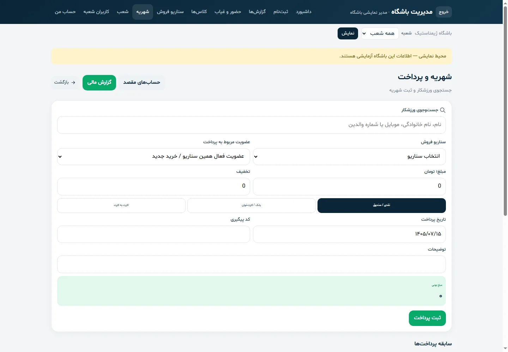
Task: Open کلاس‌ها menu item
Action: (x=199, y=12)
